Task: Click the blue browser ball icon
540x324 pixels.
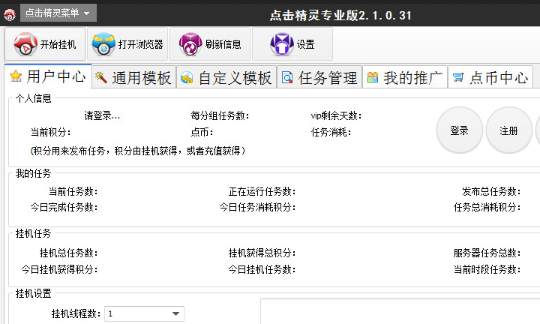Action: [103, 44]
